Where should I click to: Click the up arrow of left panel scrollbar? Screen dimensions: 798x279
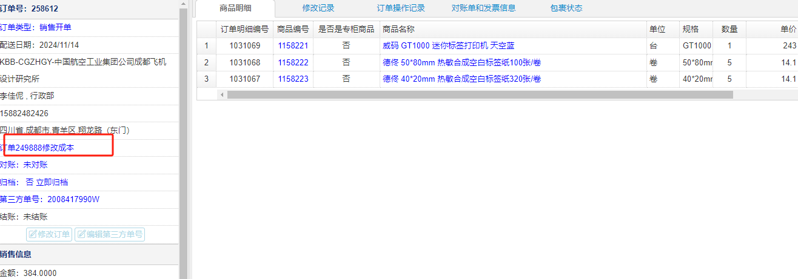(183, 4)
